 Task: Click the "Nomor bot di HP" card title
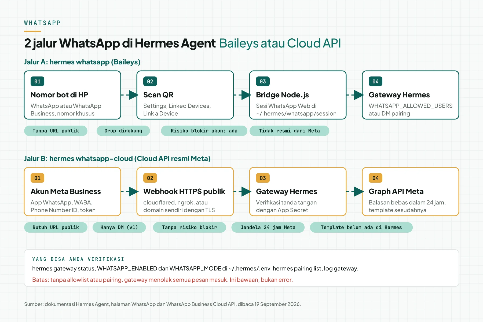pos(59,95)
